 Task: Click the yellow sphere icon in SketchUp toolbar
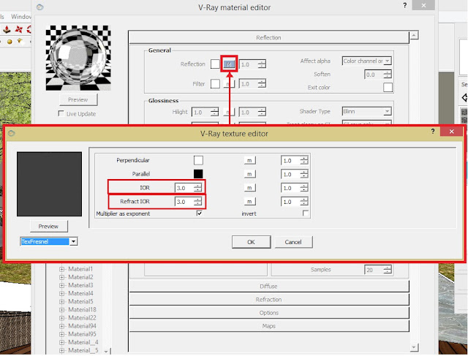click(10, 42)
